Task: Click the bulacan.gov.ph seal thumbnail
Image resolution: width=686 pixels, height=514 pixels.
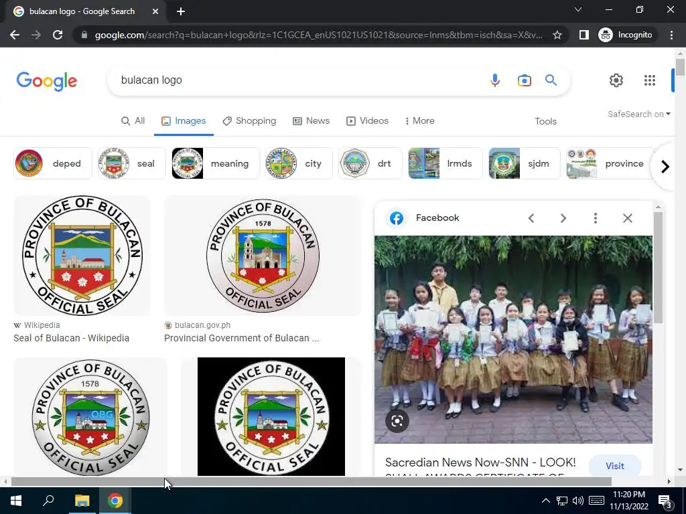Action: coord(263,256)
